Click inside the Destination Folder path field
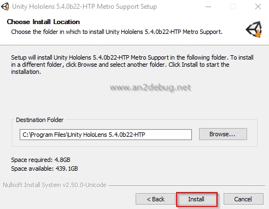Image resolution: width=269 pixels, height=209 pixels. tap(106, 135)
